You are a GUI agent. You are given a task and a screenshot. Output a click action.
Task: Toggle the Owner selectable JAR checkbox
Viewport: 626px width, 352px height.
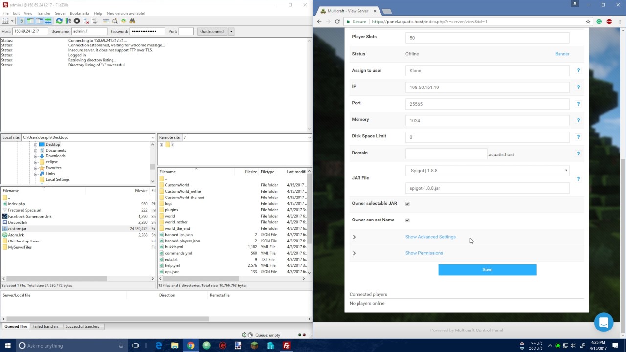(407, 204)
